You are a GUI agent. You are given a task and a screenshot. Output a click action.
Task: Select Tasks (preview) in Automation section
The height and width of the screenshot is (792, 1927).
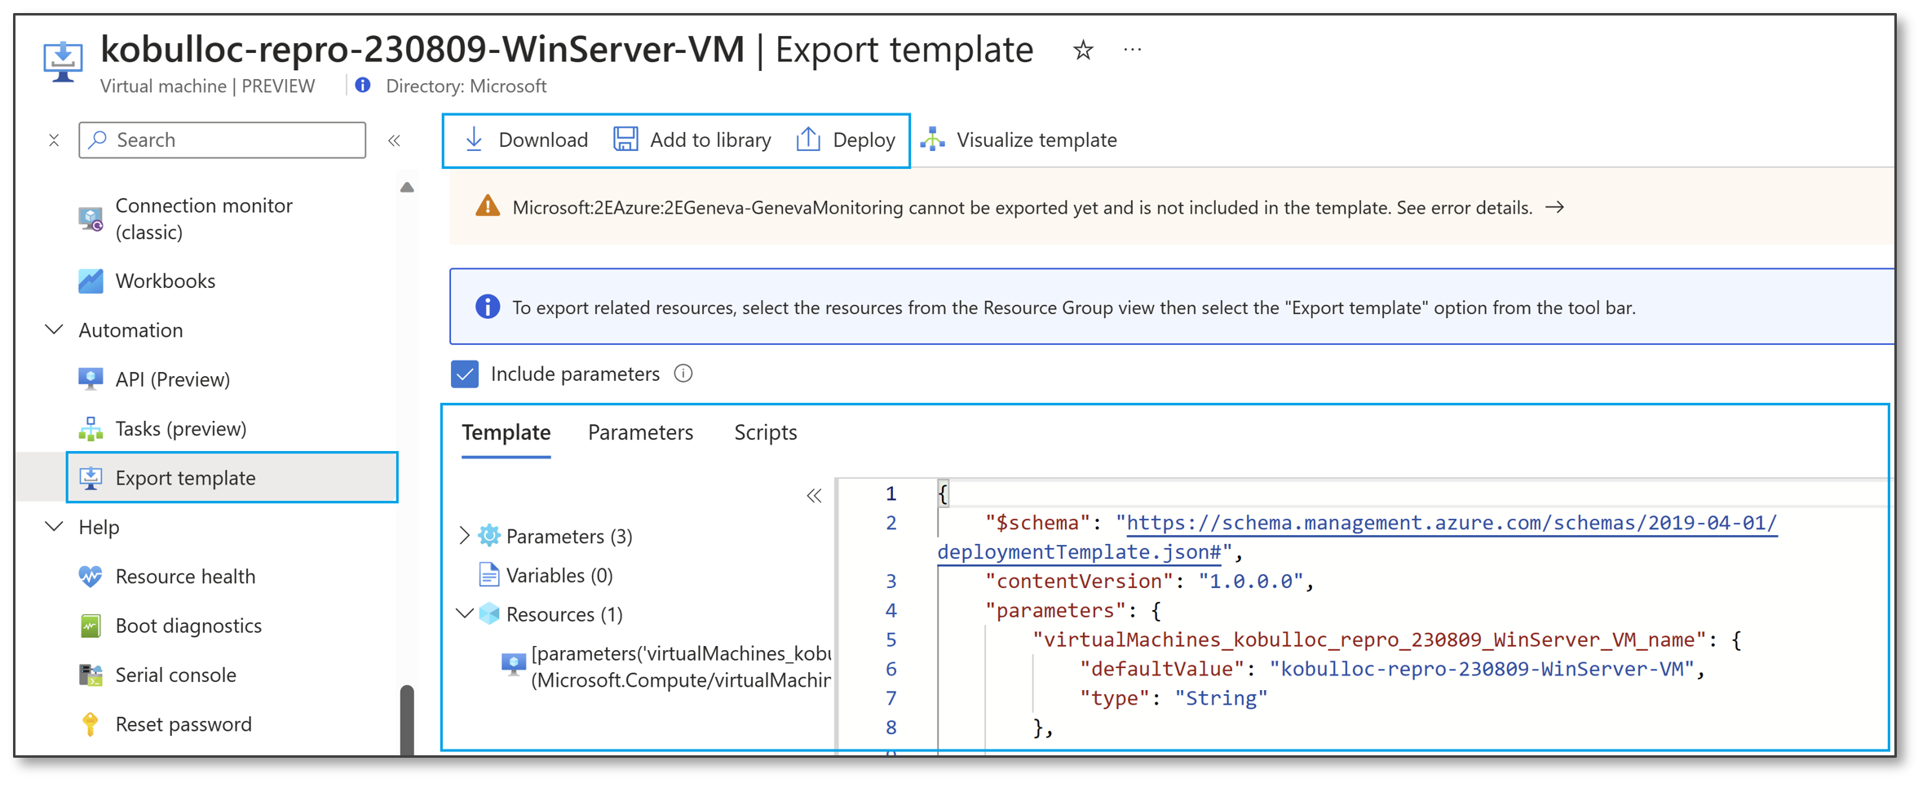point(183,428)
